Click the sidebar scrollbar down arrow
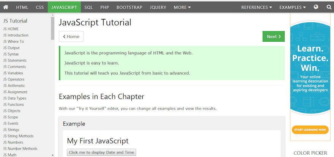The image size is (334, 157). click(x=52, y=155)
